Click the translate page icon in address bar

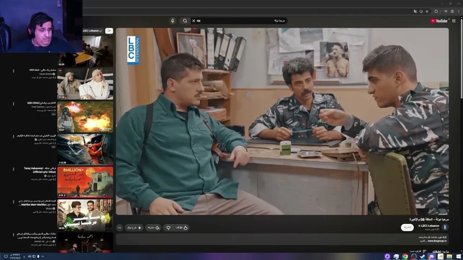tap(415, 11)
